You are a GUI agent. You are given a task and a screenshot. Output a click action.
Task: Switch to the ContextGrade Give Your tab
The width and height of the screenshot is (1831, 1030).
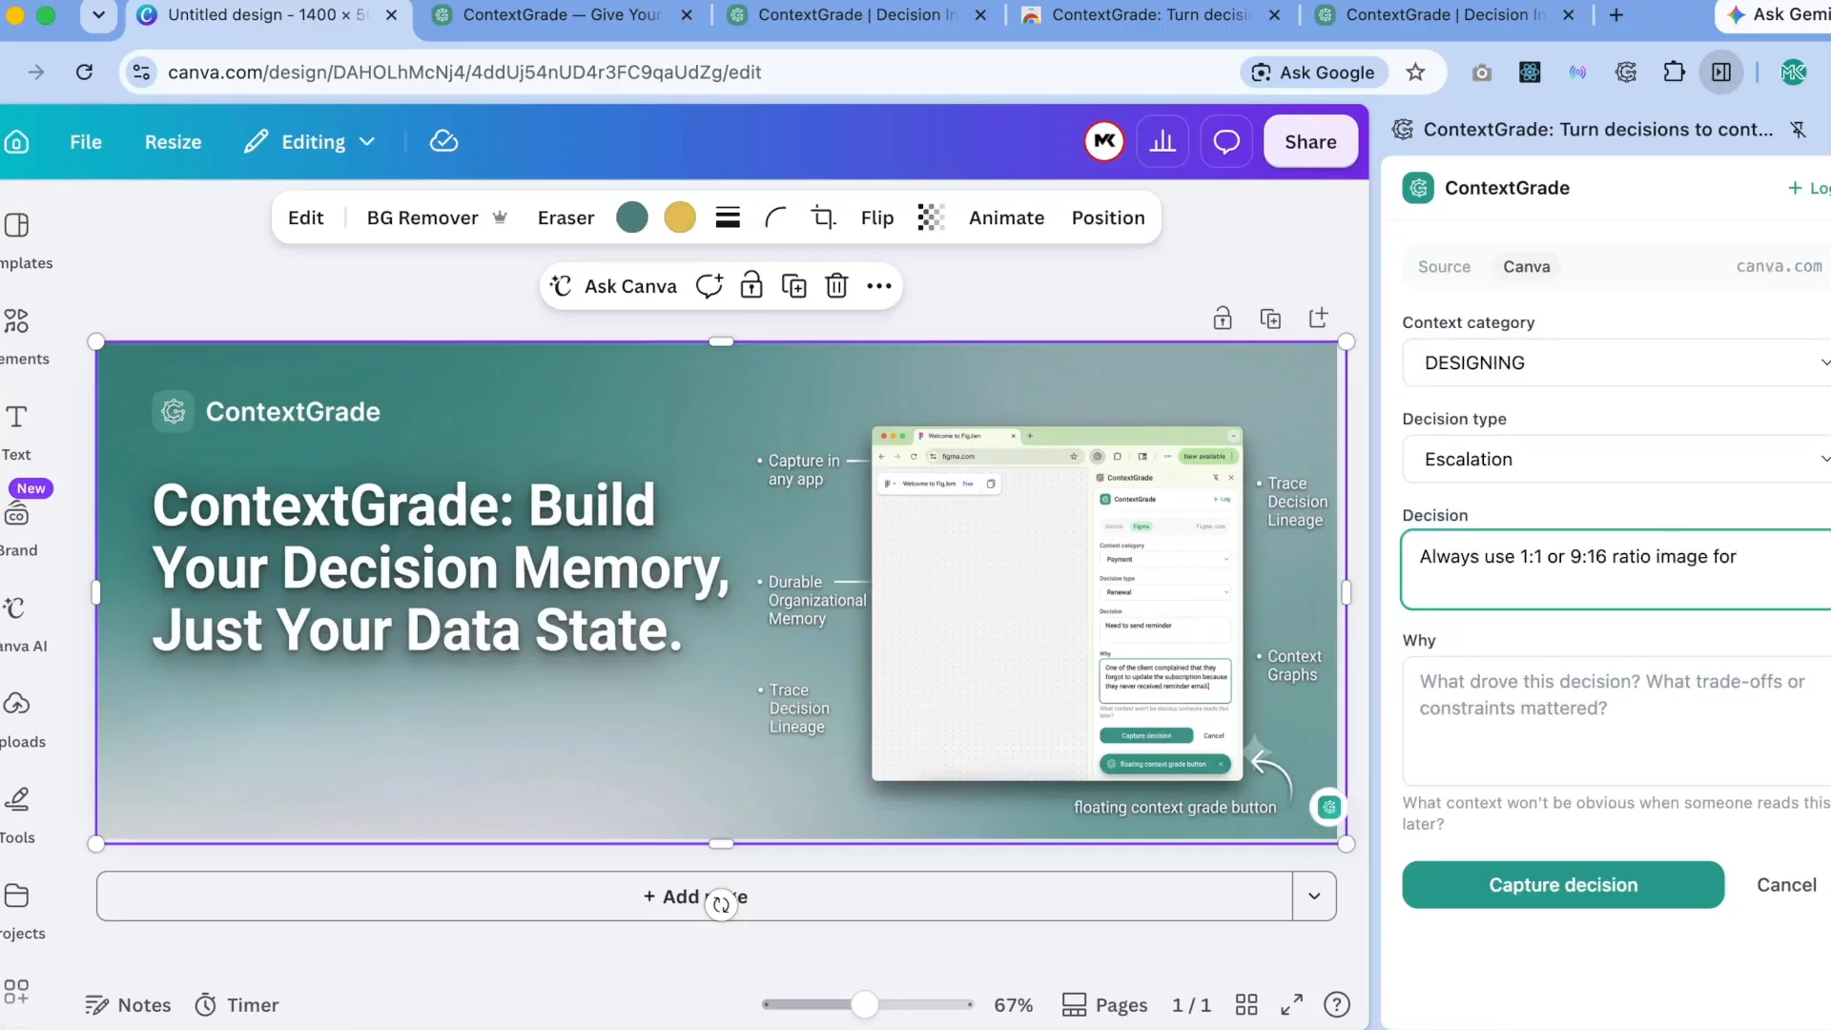pos(563,15)
